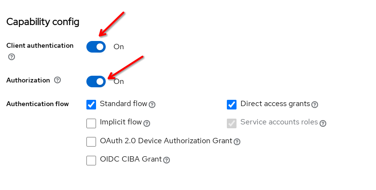Click help icon beside Service accounts roles

323,123
